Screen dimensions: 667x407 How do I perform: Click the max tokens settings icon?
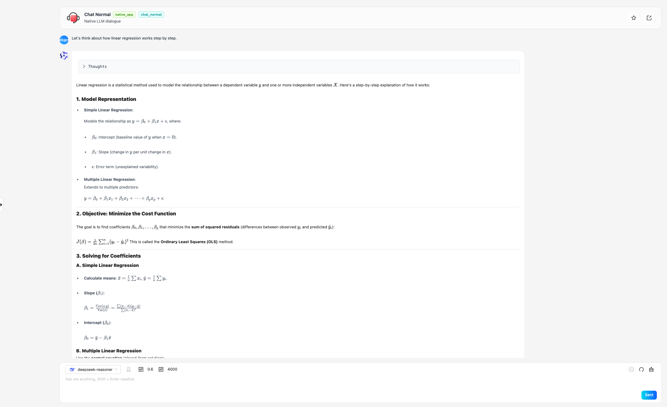coord(161,369)
